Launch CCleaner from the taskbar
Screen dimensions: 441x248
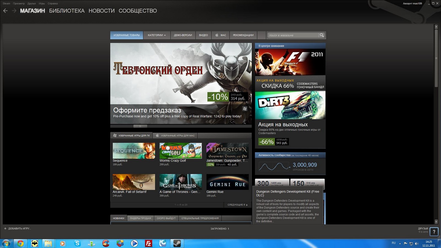(x=106, y=244)
